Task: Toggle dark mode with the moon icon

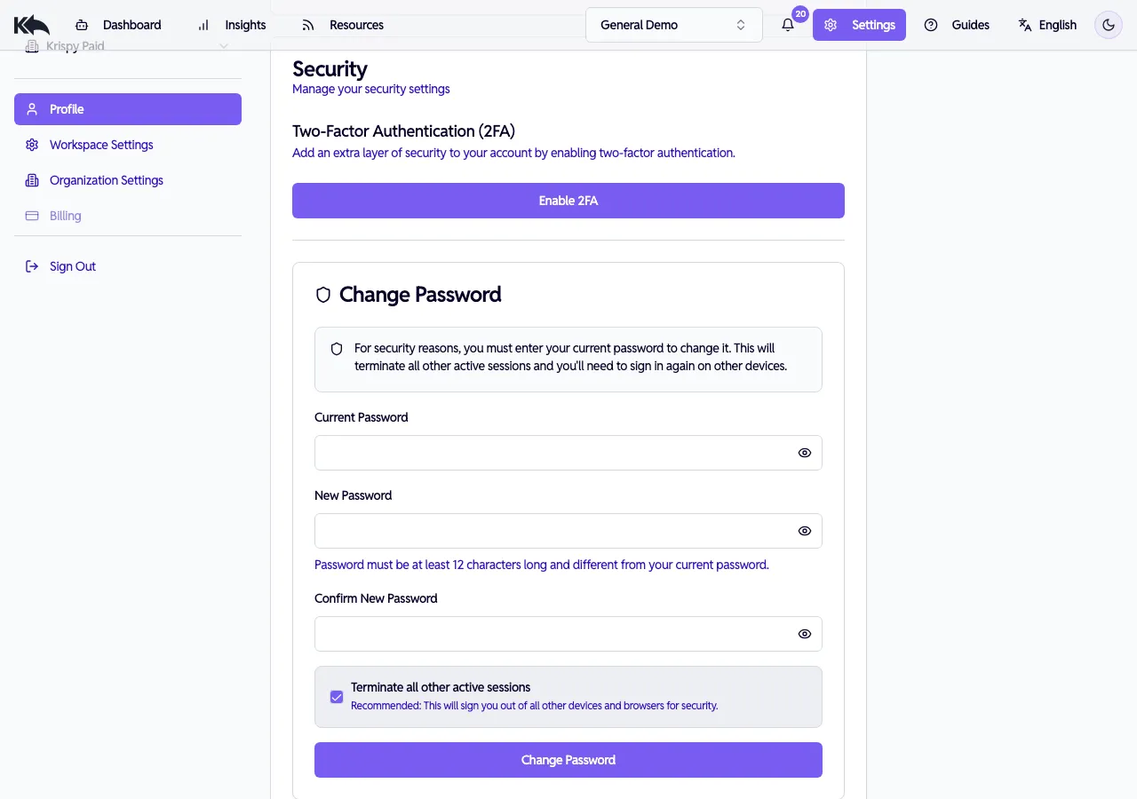Action: point(1108,25)
